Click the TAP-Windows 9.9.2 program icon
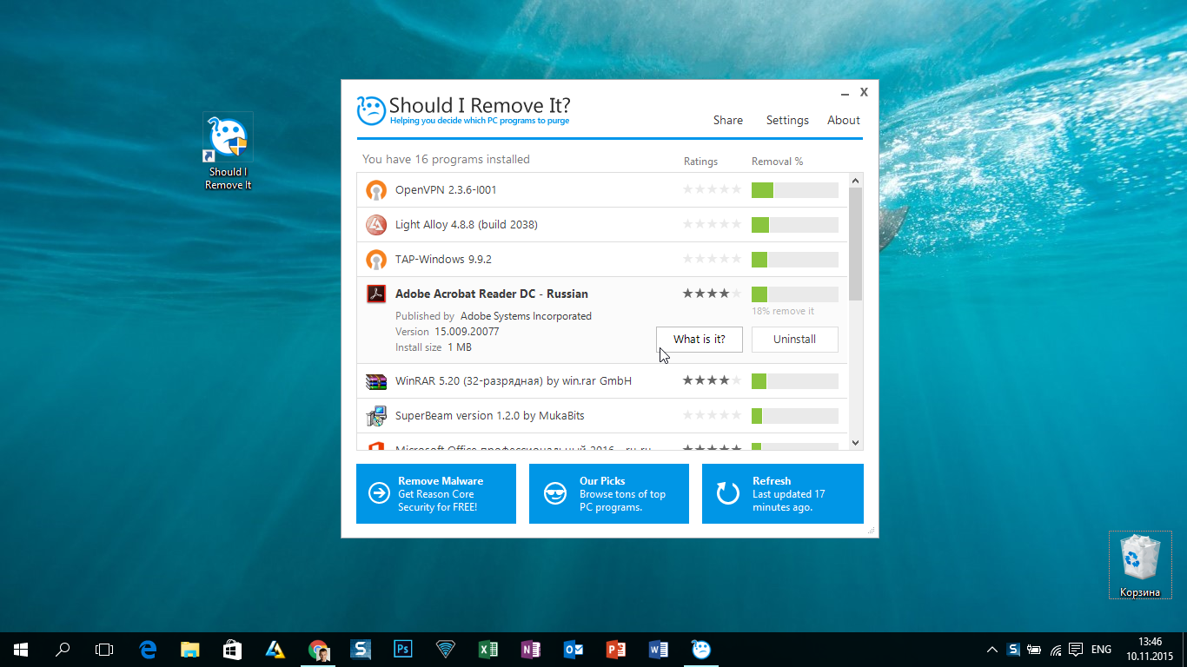Image resolution: width=1187 pixels, height=667 pixels. tap(375, 260)
